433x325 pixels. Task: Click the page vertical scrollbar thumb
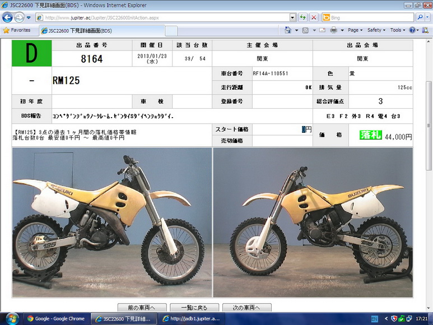click(430, 126)
